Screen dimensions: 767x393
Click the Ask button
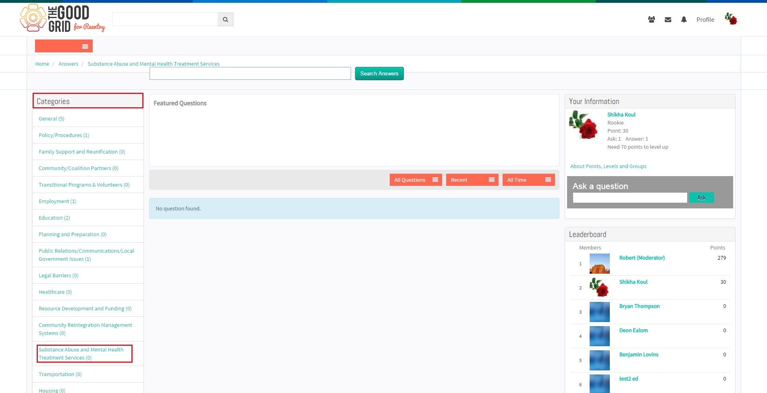click(x=701, y=198)
